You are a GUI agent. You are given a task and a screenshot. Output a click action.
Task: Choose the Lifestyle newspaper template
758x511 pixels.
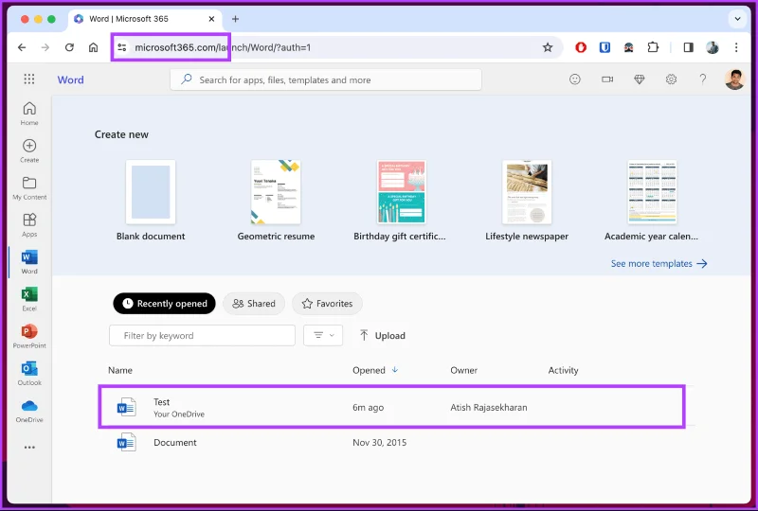[x=527, y=201]
